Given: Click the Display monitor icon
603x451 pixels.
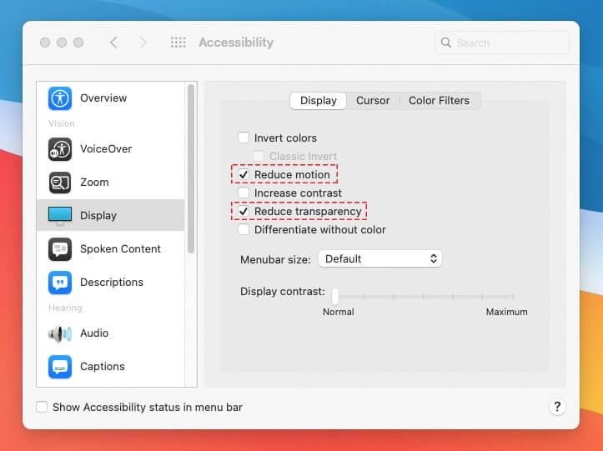Looking at the screenshot, I should click(x=59, y=215).
